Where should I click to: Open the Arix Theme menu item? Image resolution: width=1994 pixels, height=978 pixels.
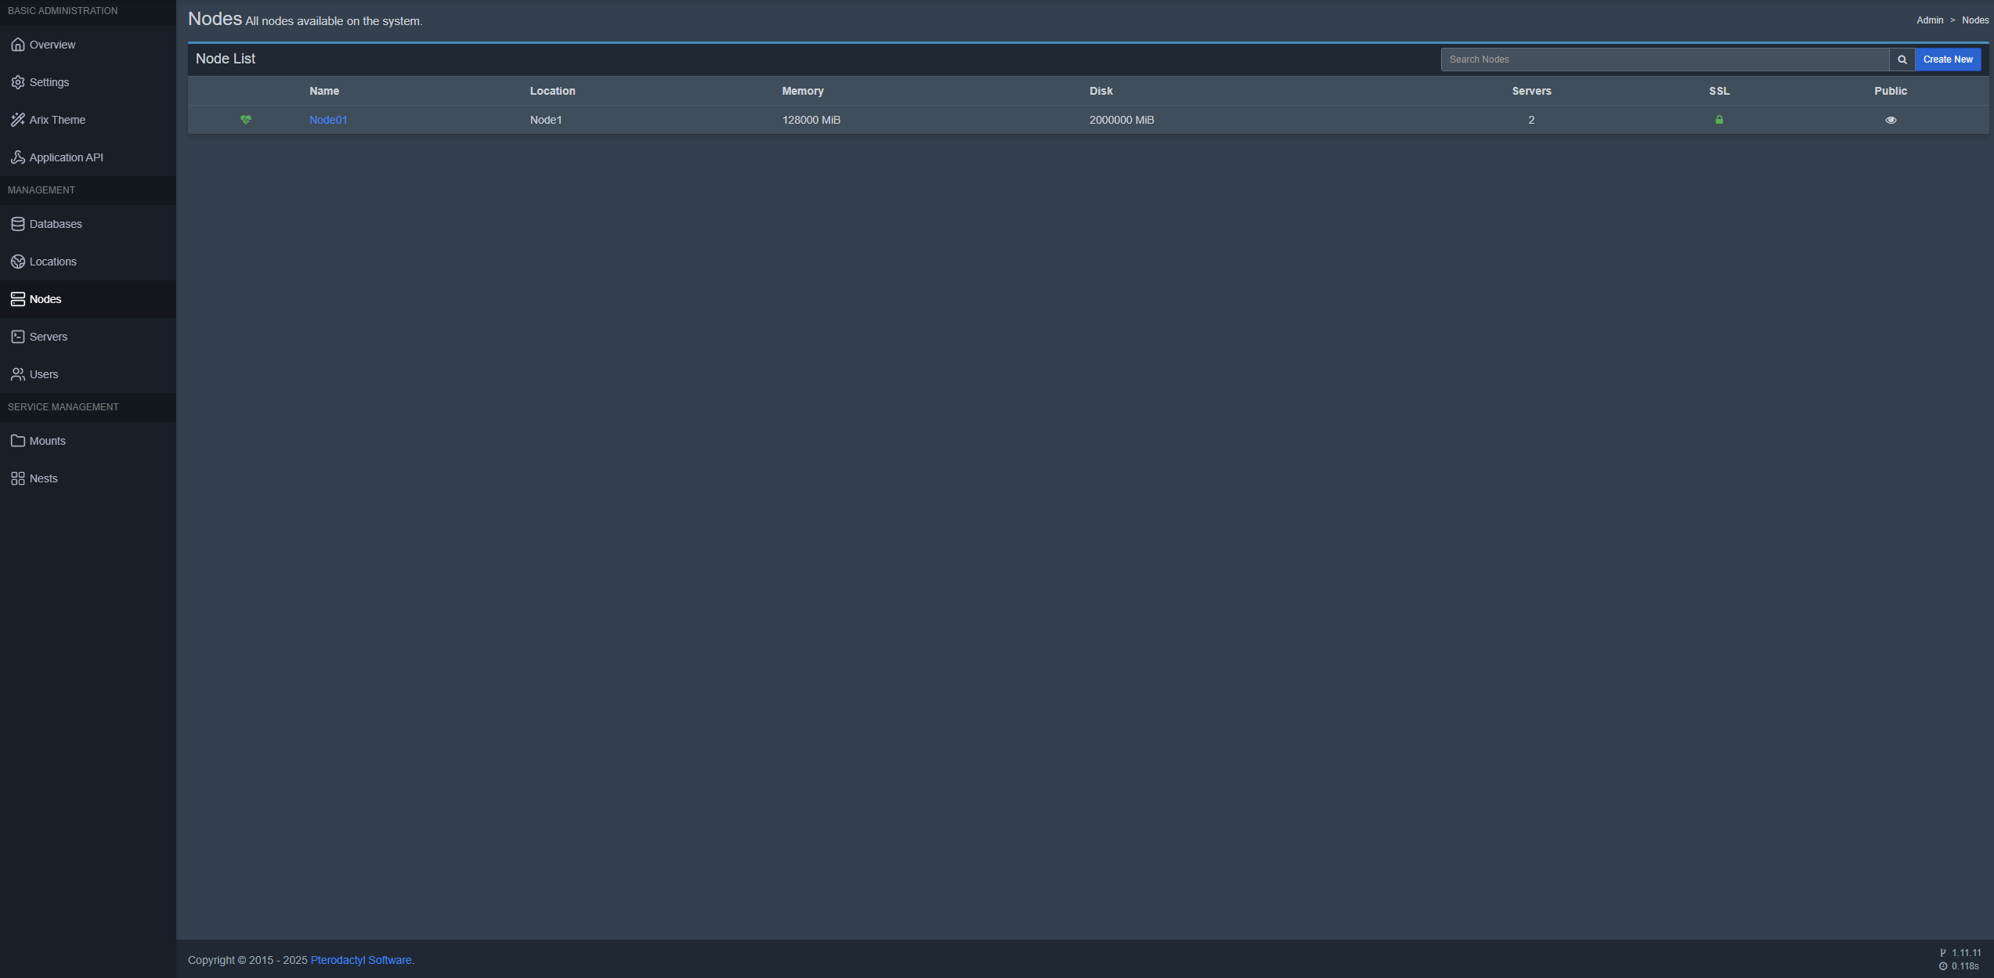tap(88, 120)
